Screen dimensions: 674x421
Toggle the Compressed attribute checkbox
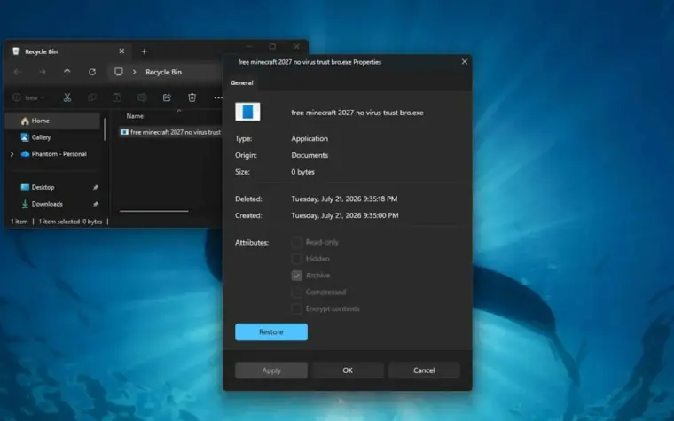click(296, 292)
